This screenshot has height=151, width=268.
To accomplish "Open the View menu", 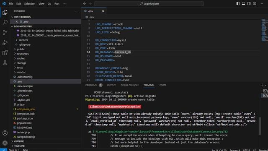I will pyautogui.click(x=41, y=4).
